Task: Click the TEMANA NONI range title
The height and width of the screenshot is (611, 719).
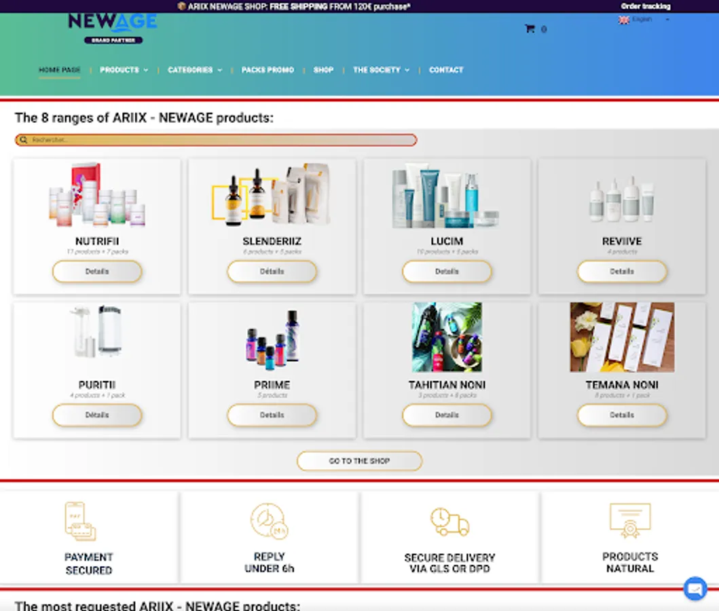Action: 622,385
